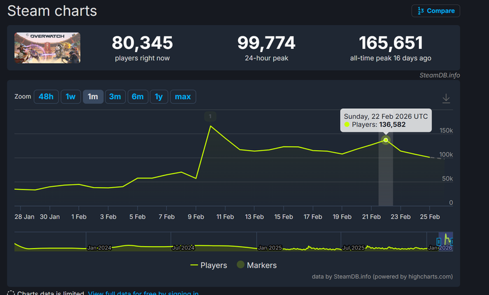Open the SteamDB.info highcharts credit link
The width and height of the screenshot is (489, 295).
382,277
